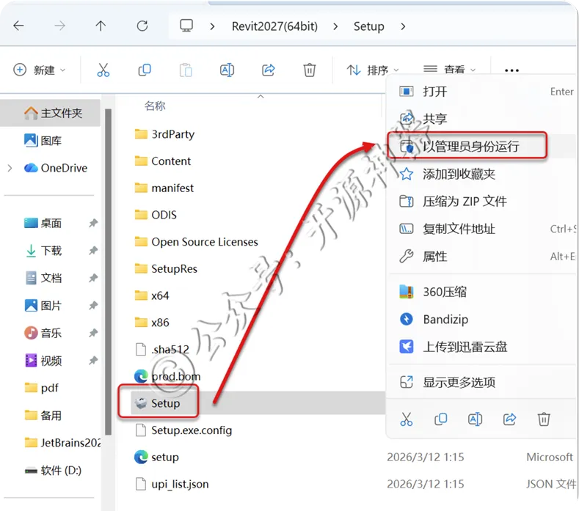
Task: Select the Open Source Licenses folder
Action: pyautogui.click(x=196, y=242)
